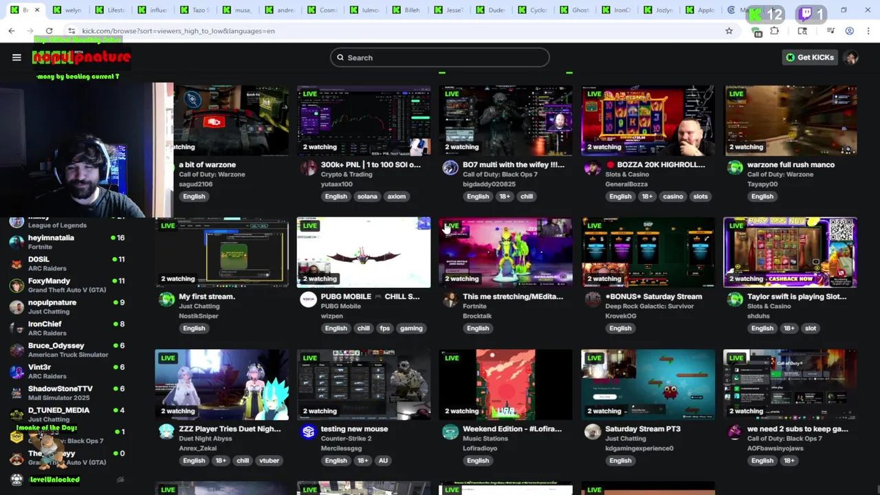Image resolution: width=880 pixels, height=495 pixels.
Task: Click the Get KICKs button
Action: (x=810, y=58)
